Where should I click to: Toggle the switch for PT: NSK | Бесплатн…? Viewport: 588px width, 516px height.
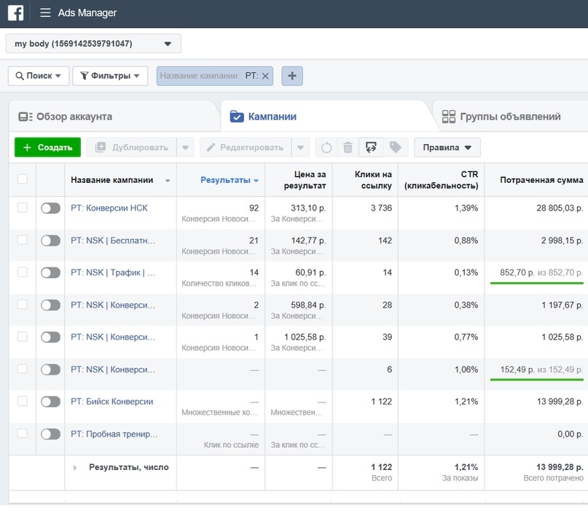(50, 241)
